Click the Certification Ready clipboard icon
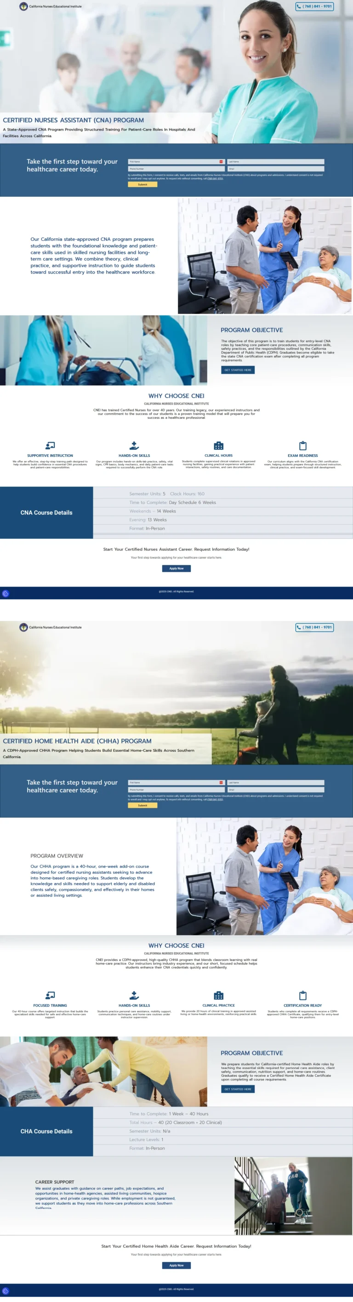 303,995
